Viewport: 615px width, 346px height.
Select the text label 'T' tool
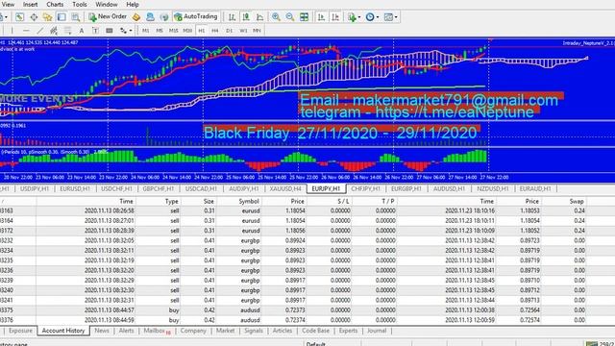pyautogui.click(x=95, y=31)
